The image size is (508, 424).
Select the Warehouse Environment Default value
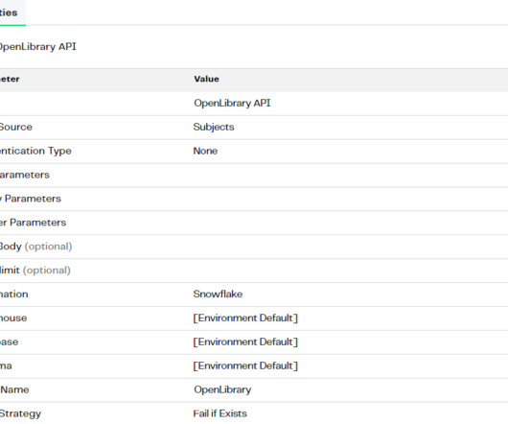point(245,318)
